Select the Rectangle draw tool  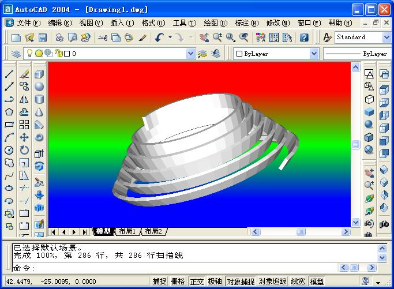click(9, 125)
